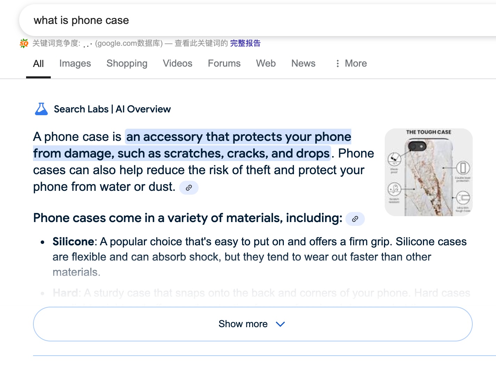Open source link icon after 'dust.'

pyautogui.click(x=189, y=188)
